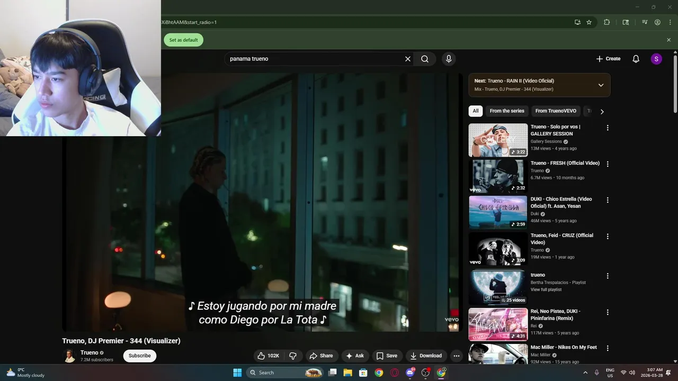This screenshot has height=381, width=678.
Task: Open options for trueno playlist item
Action: click(608, 276)
